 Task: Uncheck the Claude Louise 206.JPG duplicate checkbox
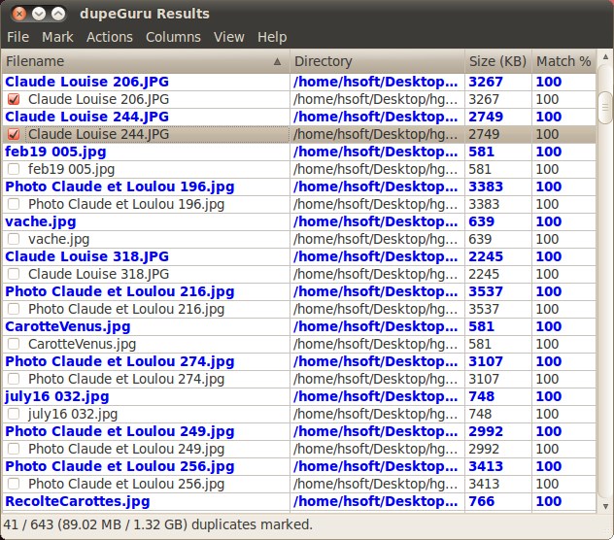pos(14,99)
